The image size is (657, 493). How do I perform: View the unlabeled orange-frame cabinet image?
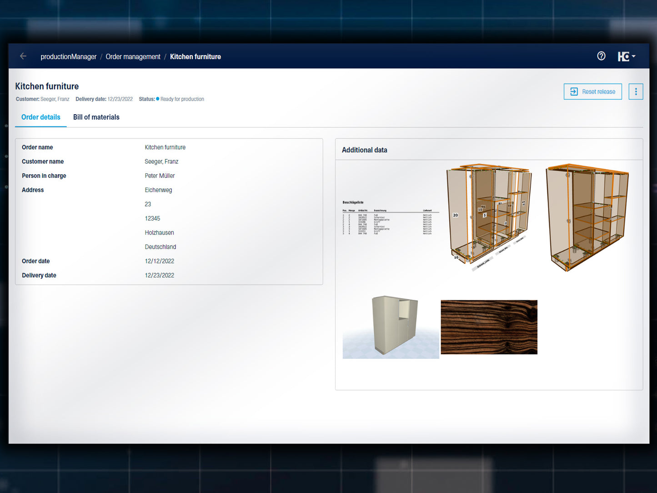click(587, 217)
